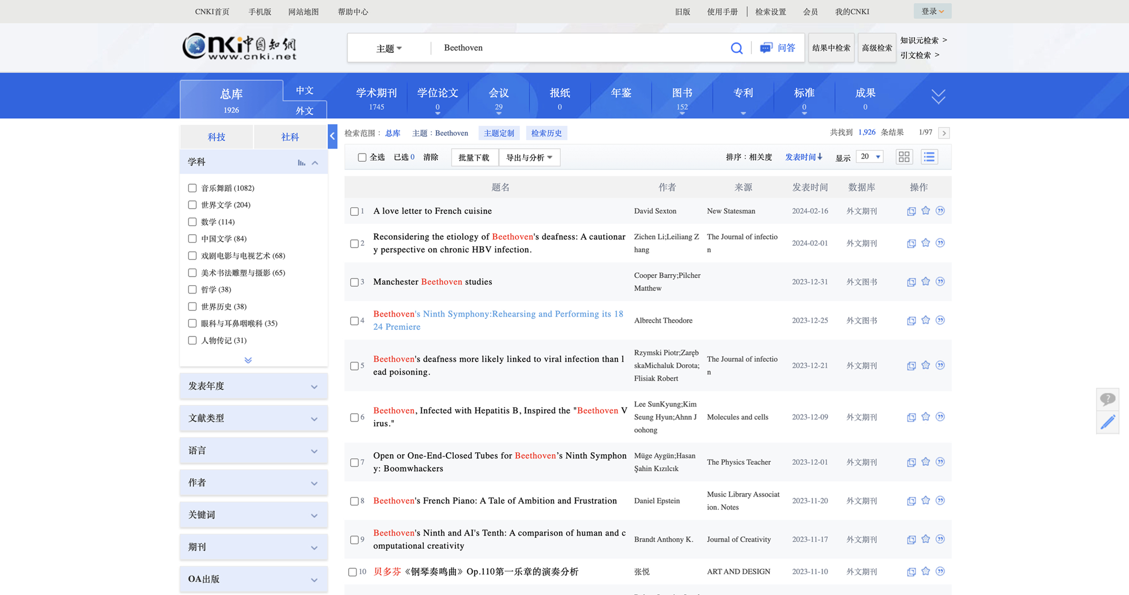Click the CNKI 中国知网 logo
The height and width of the screenshot is (595, 1129).
[x=240, y=47]
